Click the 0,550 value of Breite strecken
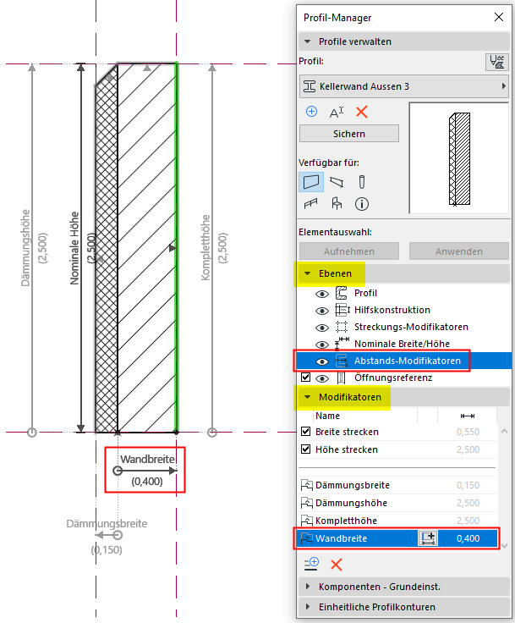Screen dimensions: 515x623 [x=468, y=432]
